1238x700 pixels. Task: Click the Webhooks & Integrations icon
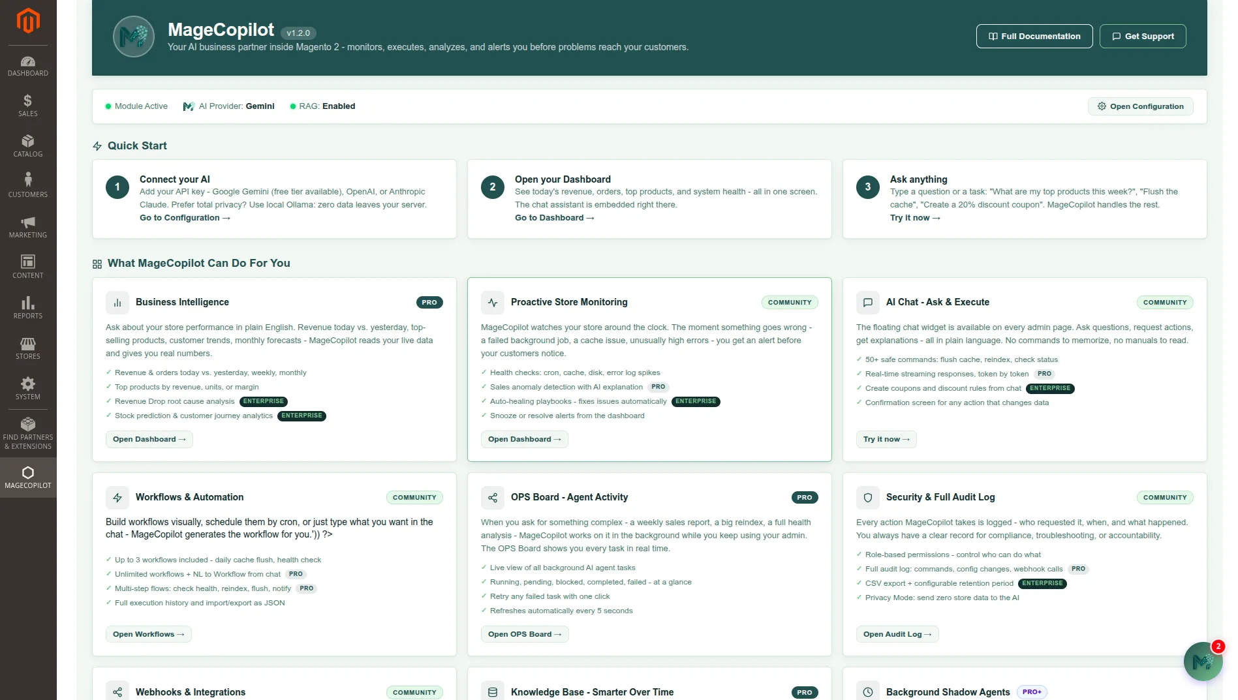point(117,692)
